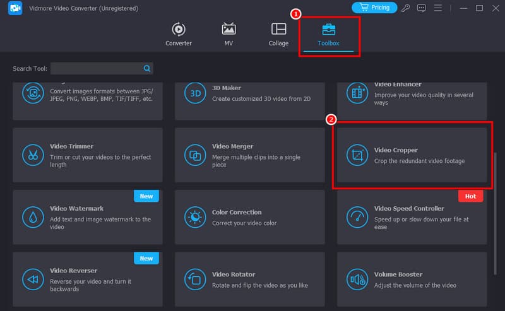Select the Video Reverser rewind icon
The height and width of the screenshot is (311, 505).
coord(32,278)
